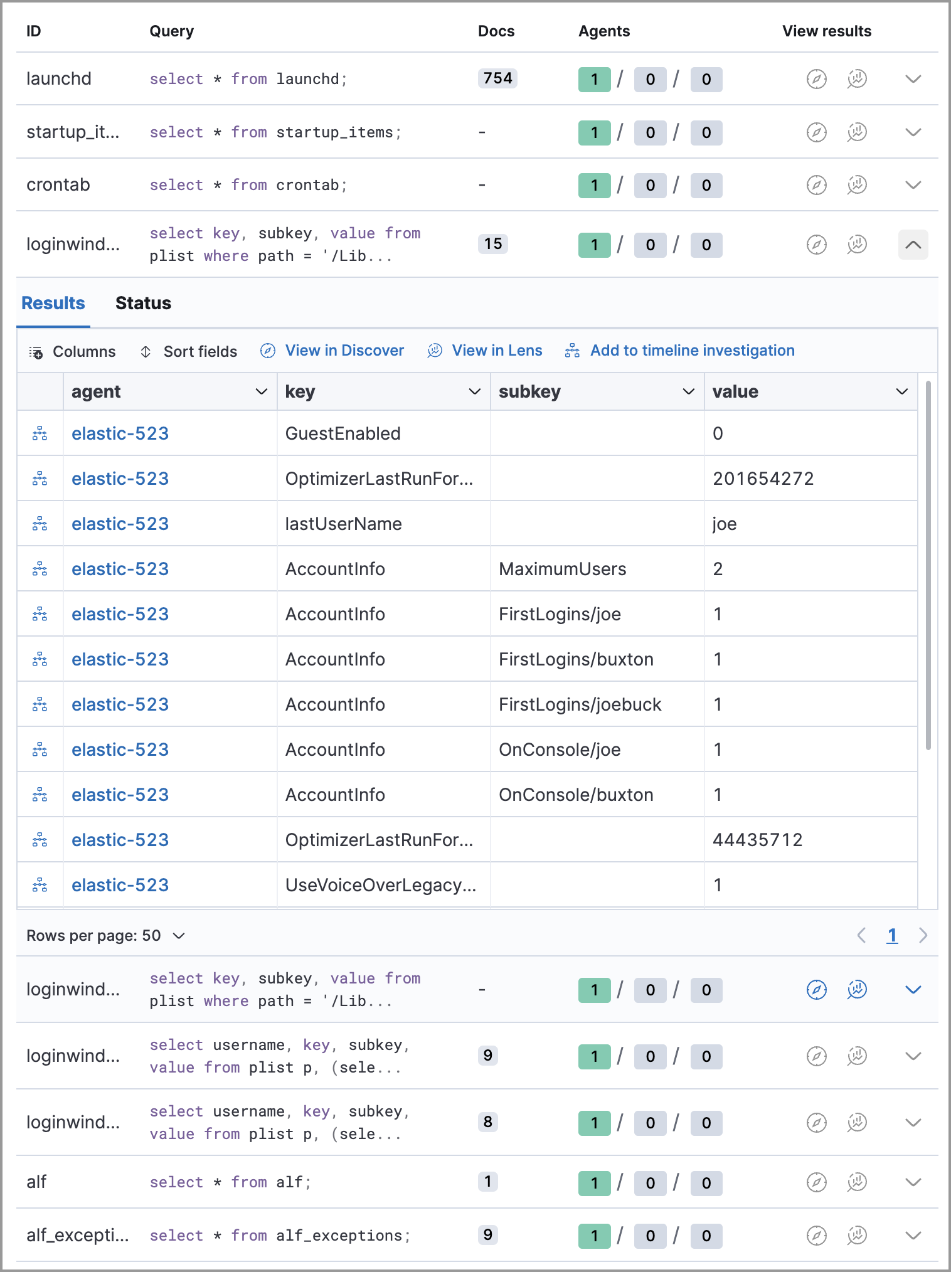
Task: Click Lens icon for alf query
Action: point(857,1182)
